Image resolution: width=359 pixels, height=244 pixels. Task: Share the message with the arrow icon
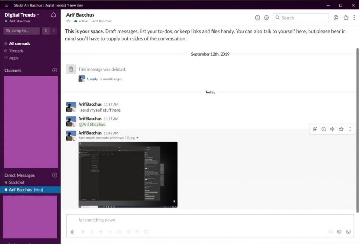[332, 129]
